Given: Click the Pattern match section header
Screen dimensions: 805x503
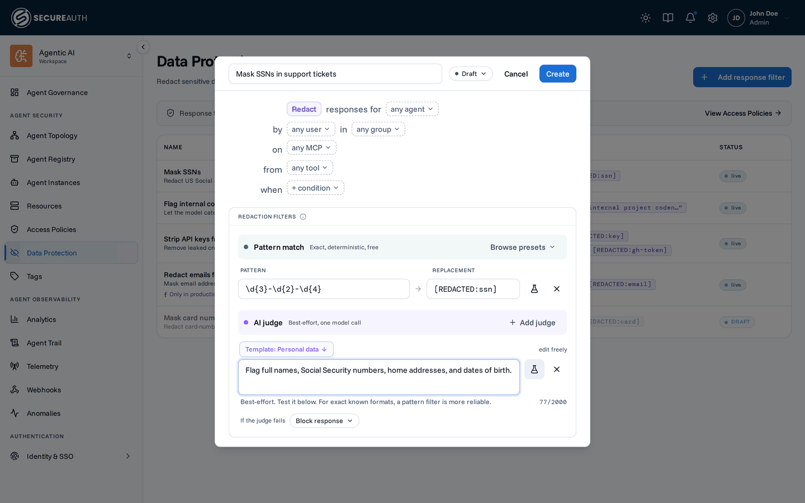Looking at the screenshot, I should click(x=402, y=247).
